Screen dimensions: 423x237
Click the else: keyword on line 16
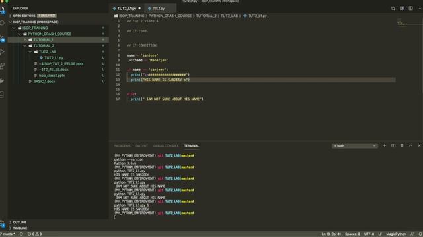[132, 94]
